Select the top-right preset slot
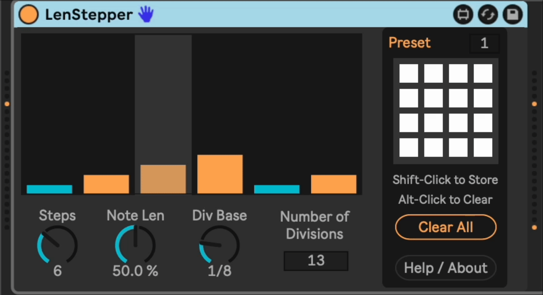 click(x=483, y=73)
